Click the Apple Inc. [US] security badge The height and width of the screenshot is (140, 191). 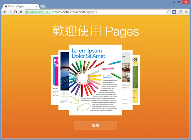click(x=38, y=12)
